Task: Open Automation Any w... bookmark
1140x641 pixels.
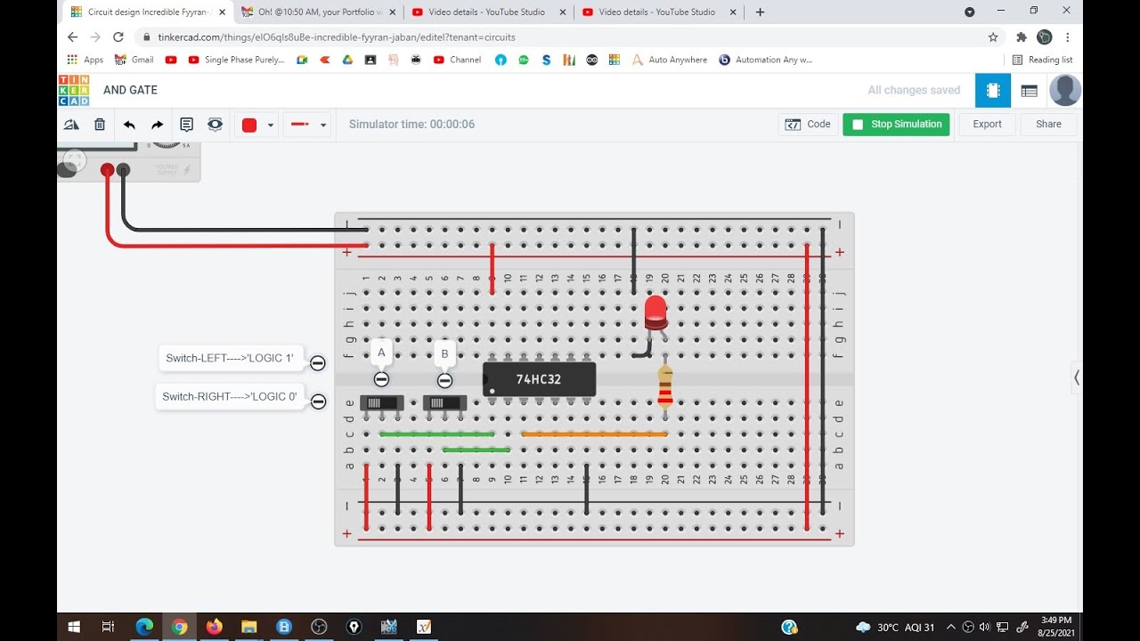Action: point(766,60)
